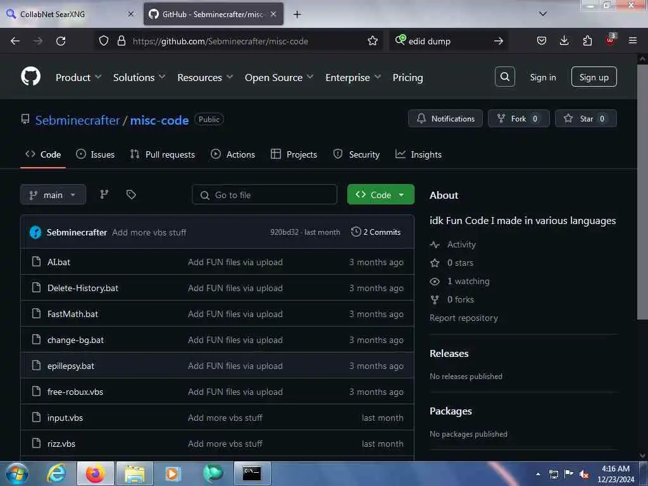Expand the Product navigation menu
The height and width of the screenshot is (486, 648).
(x=78, y=77)
